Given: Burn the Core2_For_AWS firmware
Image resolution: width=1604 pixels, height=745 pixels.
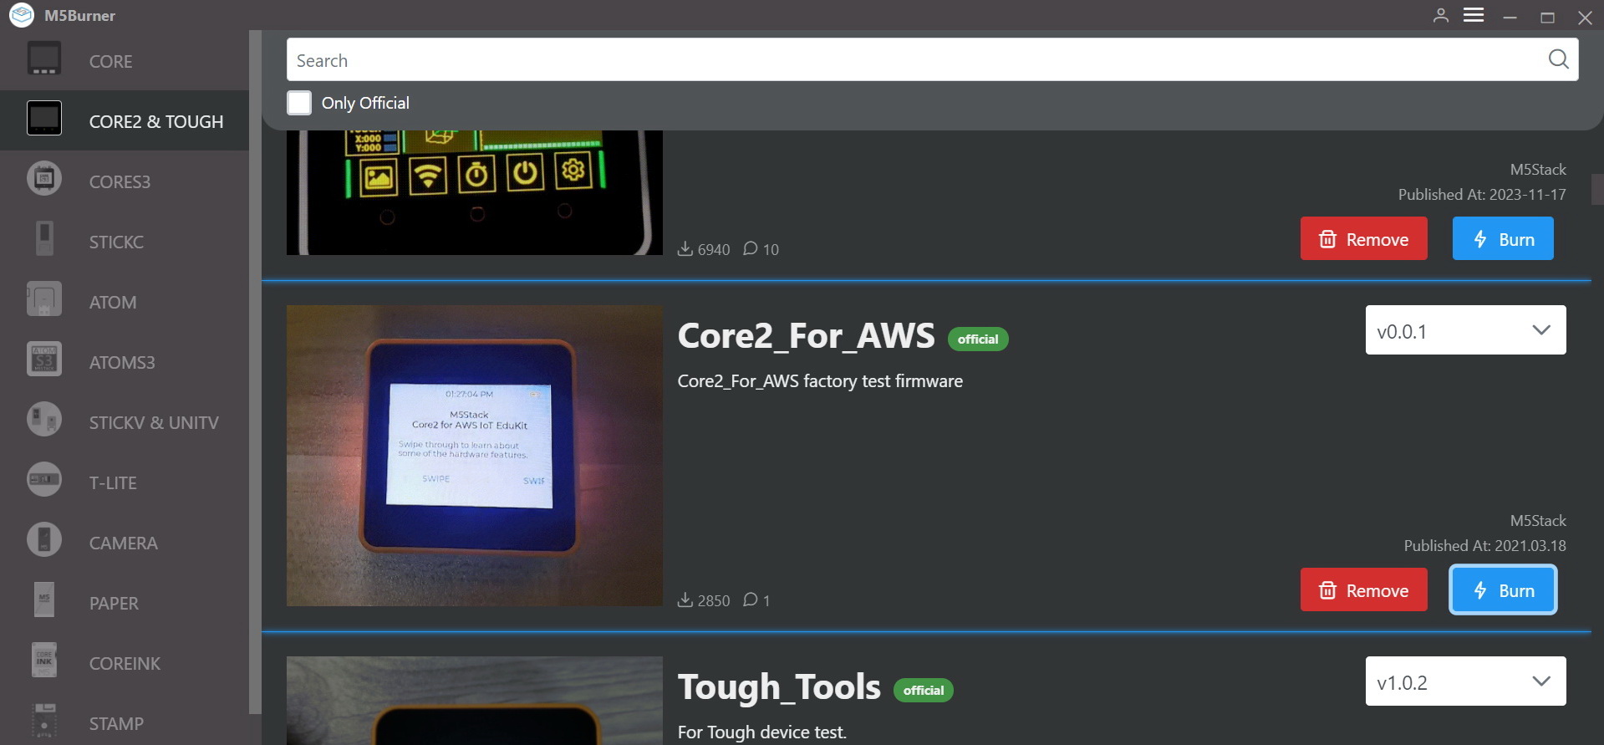Looking at the screenshot, I should coord(1502,590).
